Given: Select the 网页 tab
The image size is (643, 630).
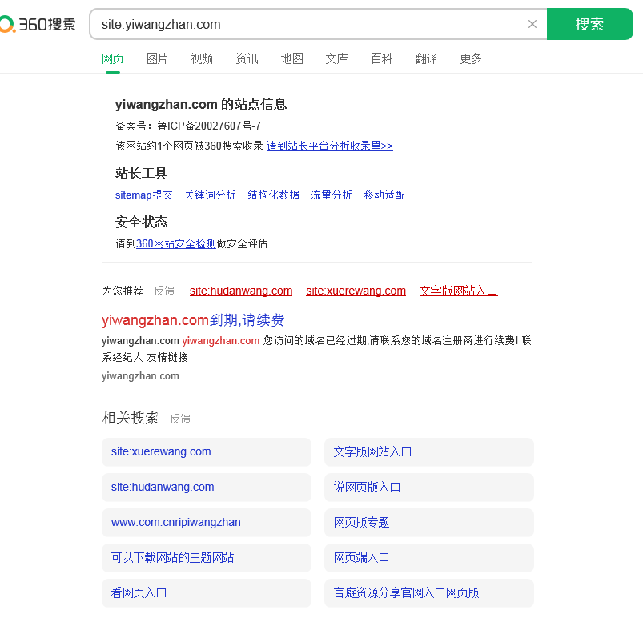Looking at the screenshot, I should click(113, 59).
